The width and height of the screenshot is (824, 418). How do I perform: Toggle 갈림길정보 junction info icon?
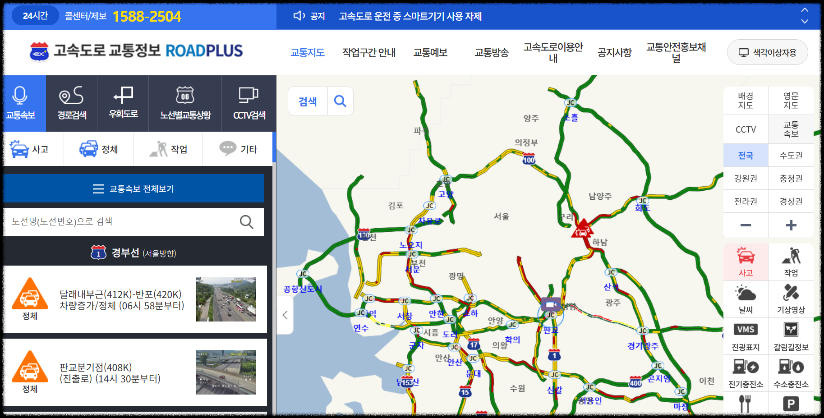click(791, 336)
